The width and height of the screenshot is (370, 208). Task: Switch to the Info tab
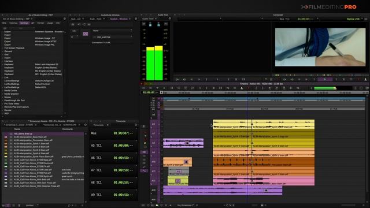pos(58,23)
